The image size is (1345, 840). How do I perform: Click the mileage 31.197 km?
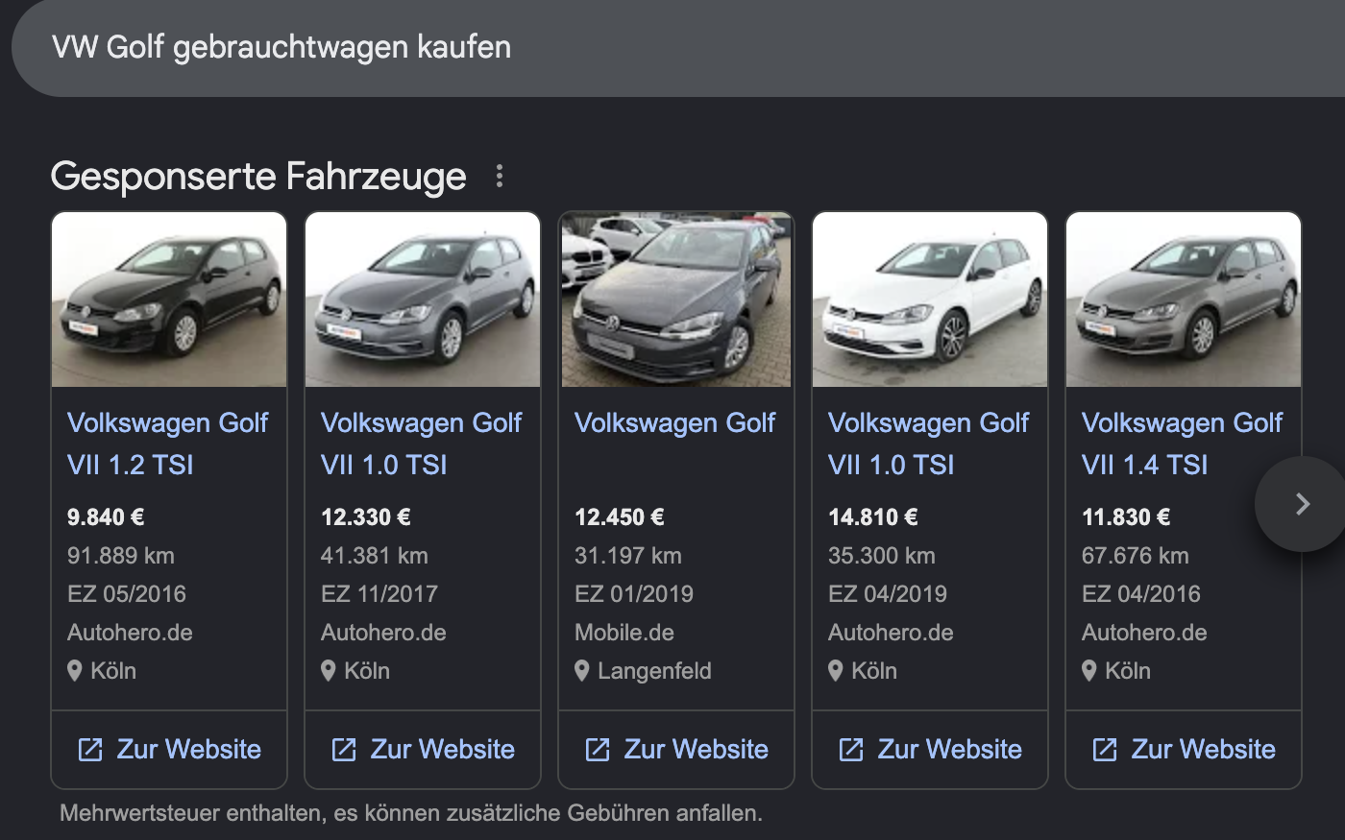(628, 556)
